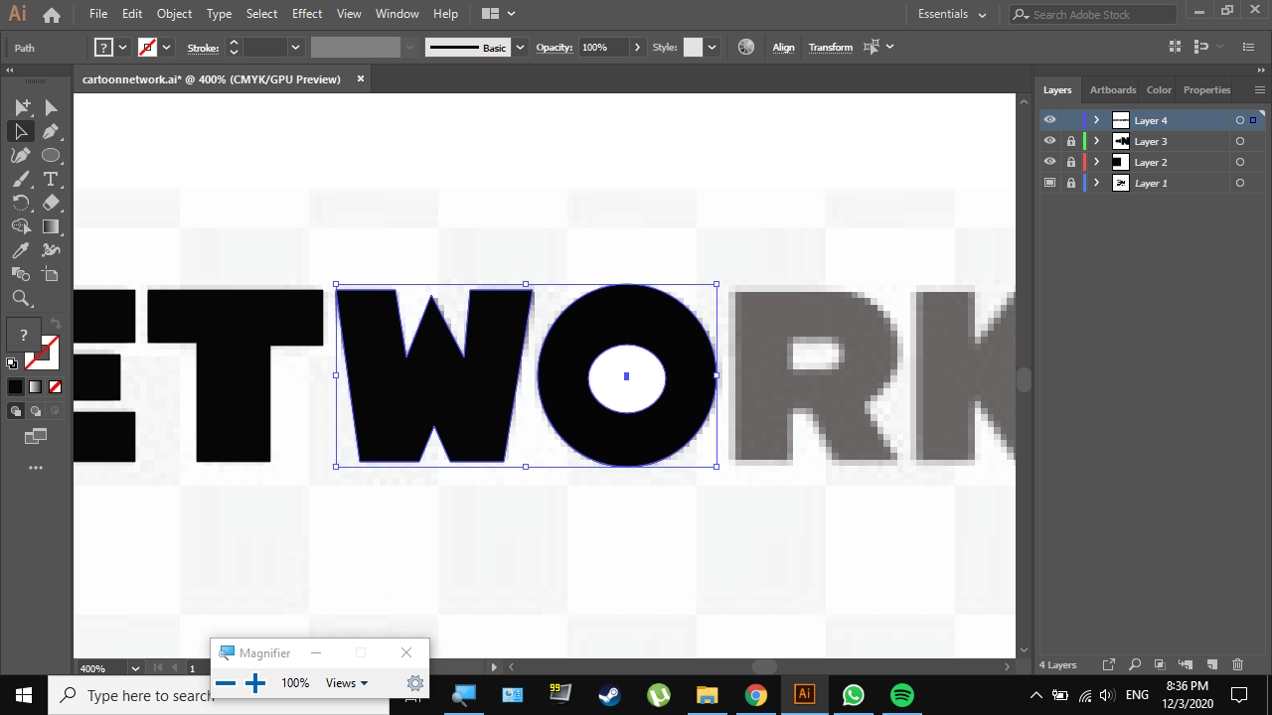Open the Graphic Style dropdown arrow
This screenshot has height=715, width=1272.
712,47
